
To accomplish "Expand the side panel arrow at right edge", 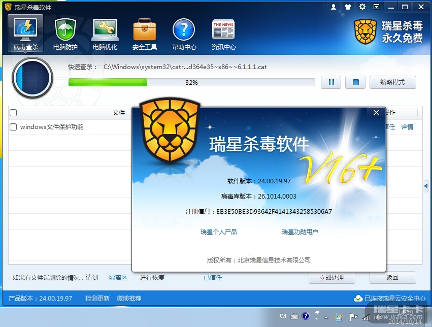I will [426, 186].
